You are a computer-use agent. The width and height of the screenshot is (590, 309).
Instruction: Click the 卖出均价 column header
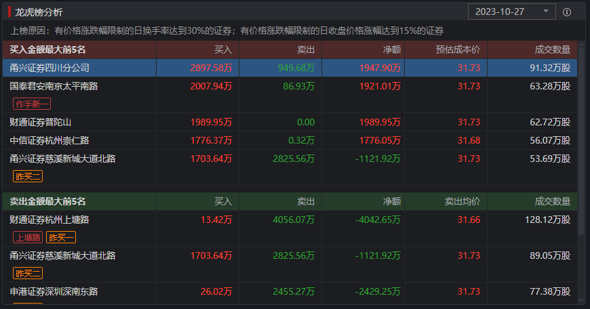(x=463, y=201)
